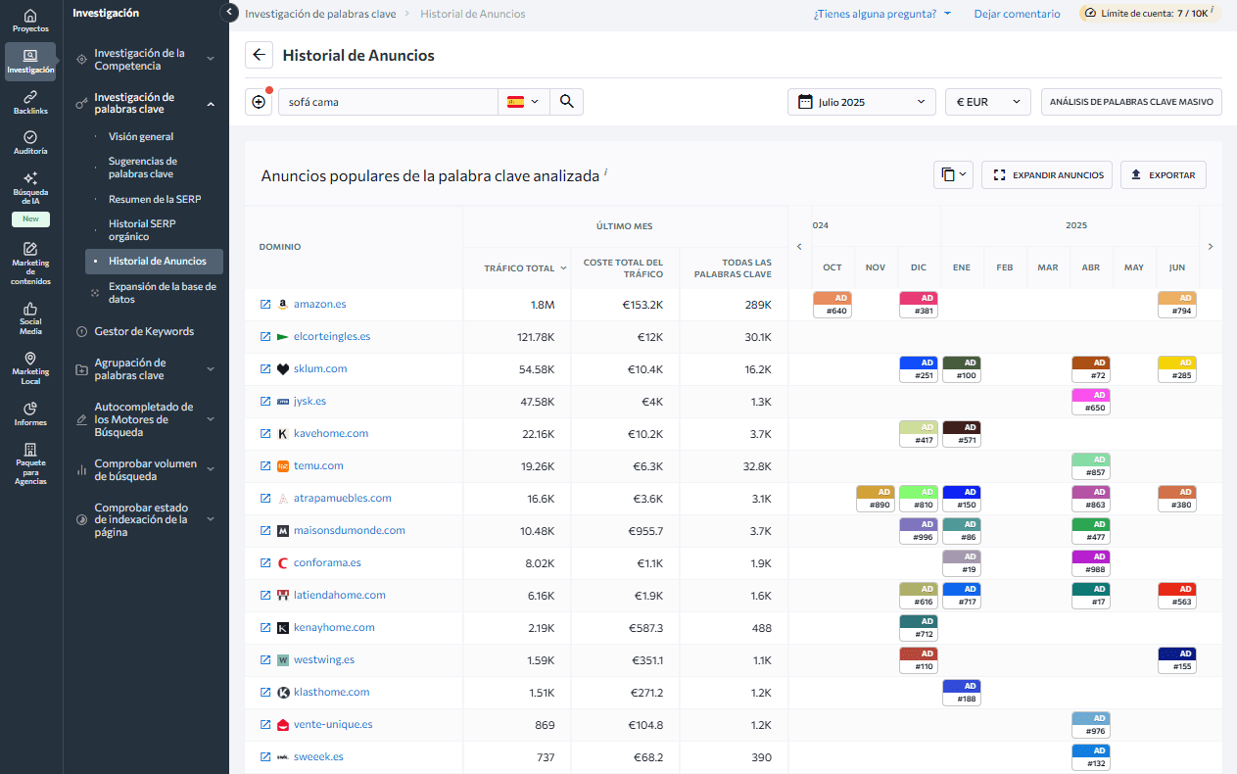The width and height of the screenshot is (1237, 774).
Task: Click info icon beside table title
Action: pyautogui.click(x=605, y=172)
